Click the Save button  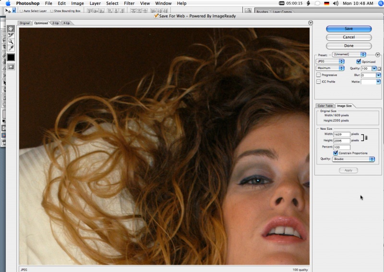(x=348, y=29)
